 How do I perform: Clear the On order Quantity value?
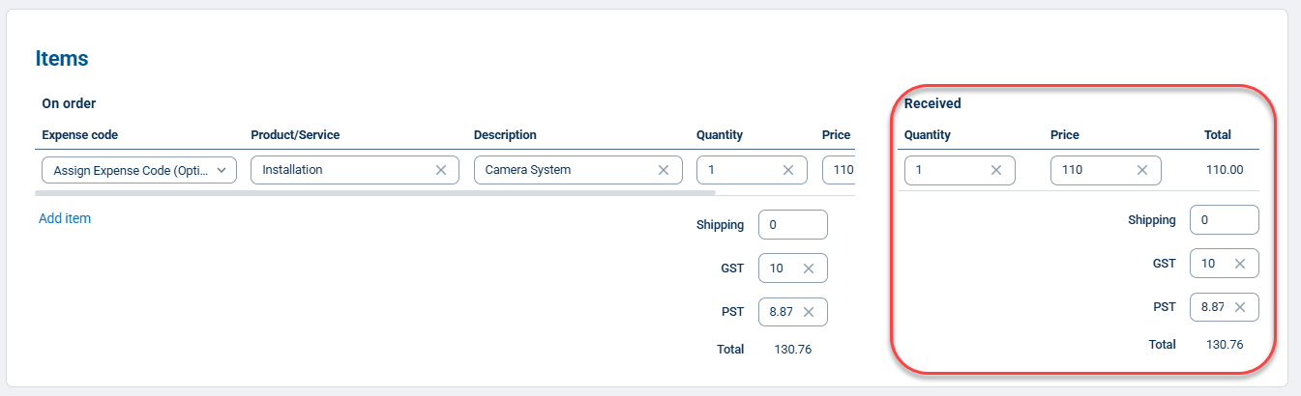pos(787,170)
